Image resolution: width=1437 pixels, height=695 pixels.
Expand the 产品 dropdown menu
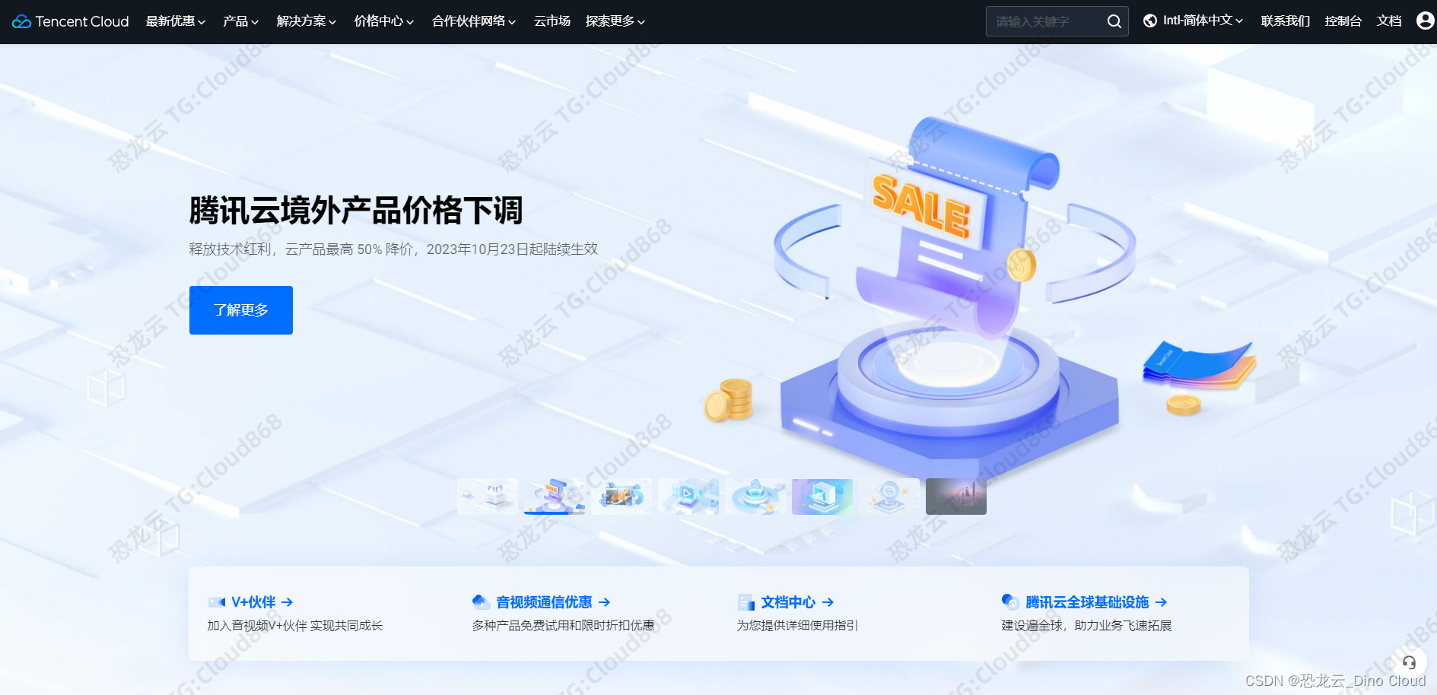240,21
